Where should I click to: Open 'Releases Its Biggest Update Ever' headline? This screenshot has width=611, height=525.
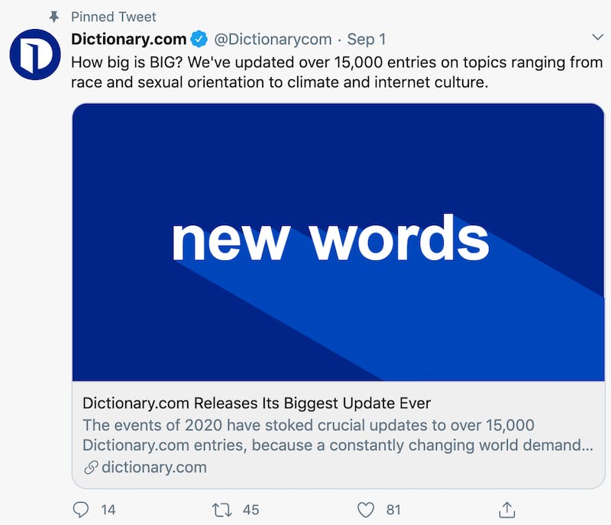(x=312, y=403)
